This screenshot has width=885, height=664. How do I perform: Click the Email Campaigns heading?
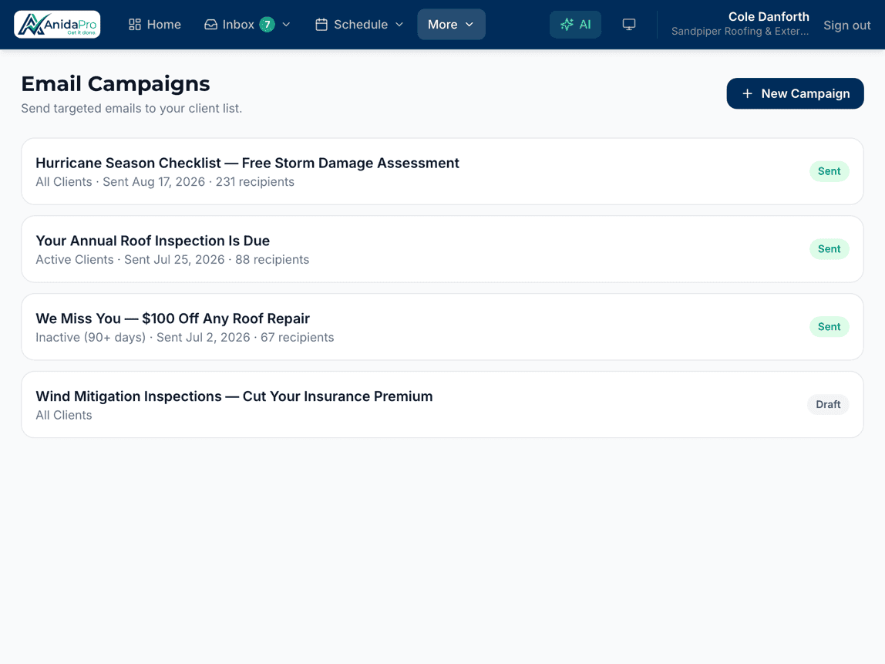pos(116,83)
